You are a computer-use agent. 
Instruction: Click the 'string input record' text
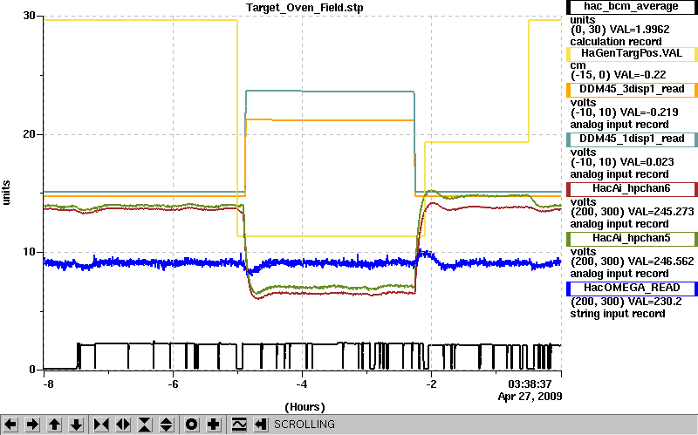tap(618, 314)
